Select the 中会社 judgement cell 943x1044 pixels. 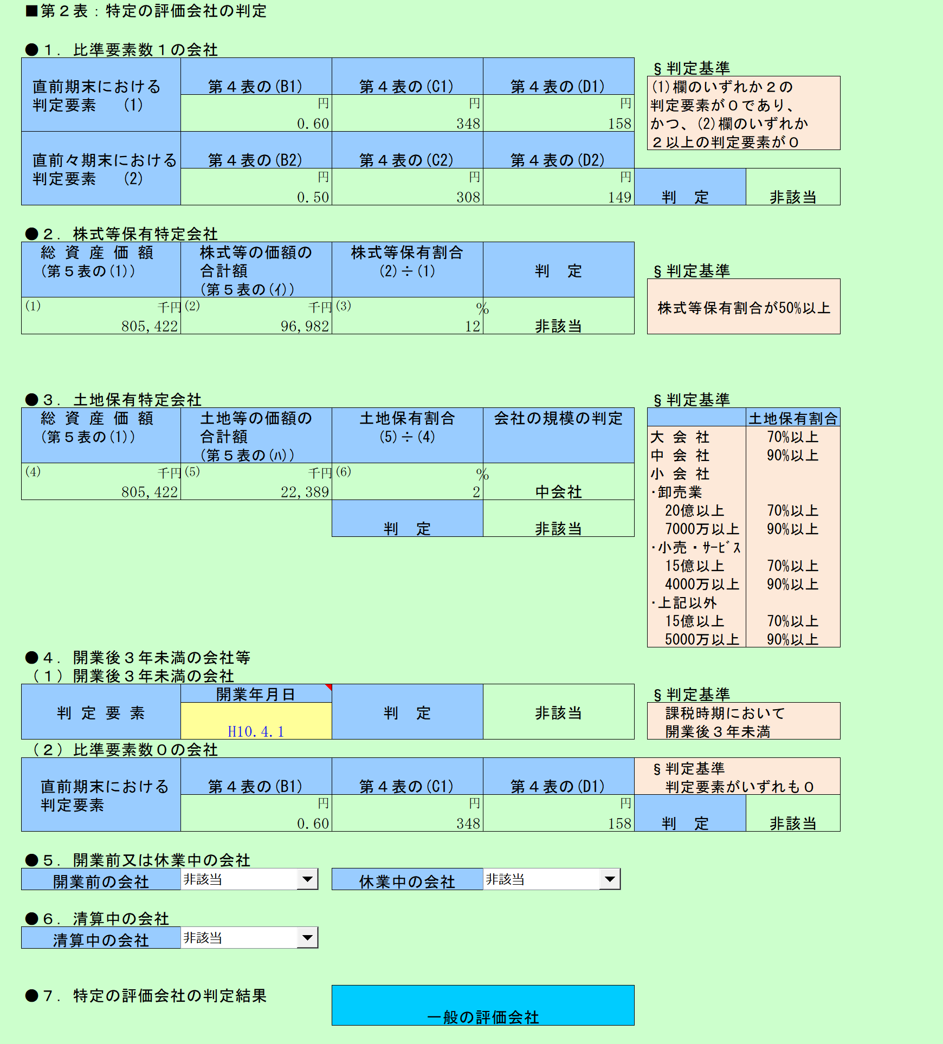click(x=558, y=482)
